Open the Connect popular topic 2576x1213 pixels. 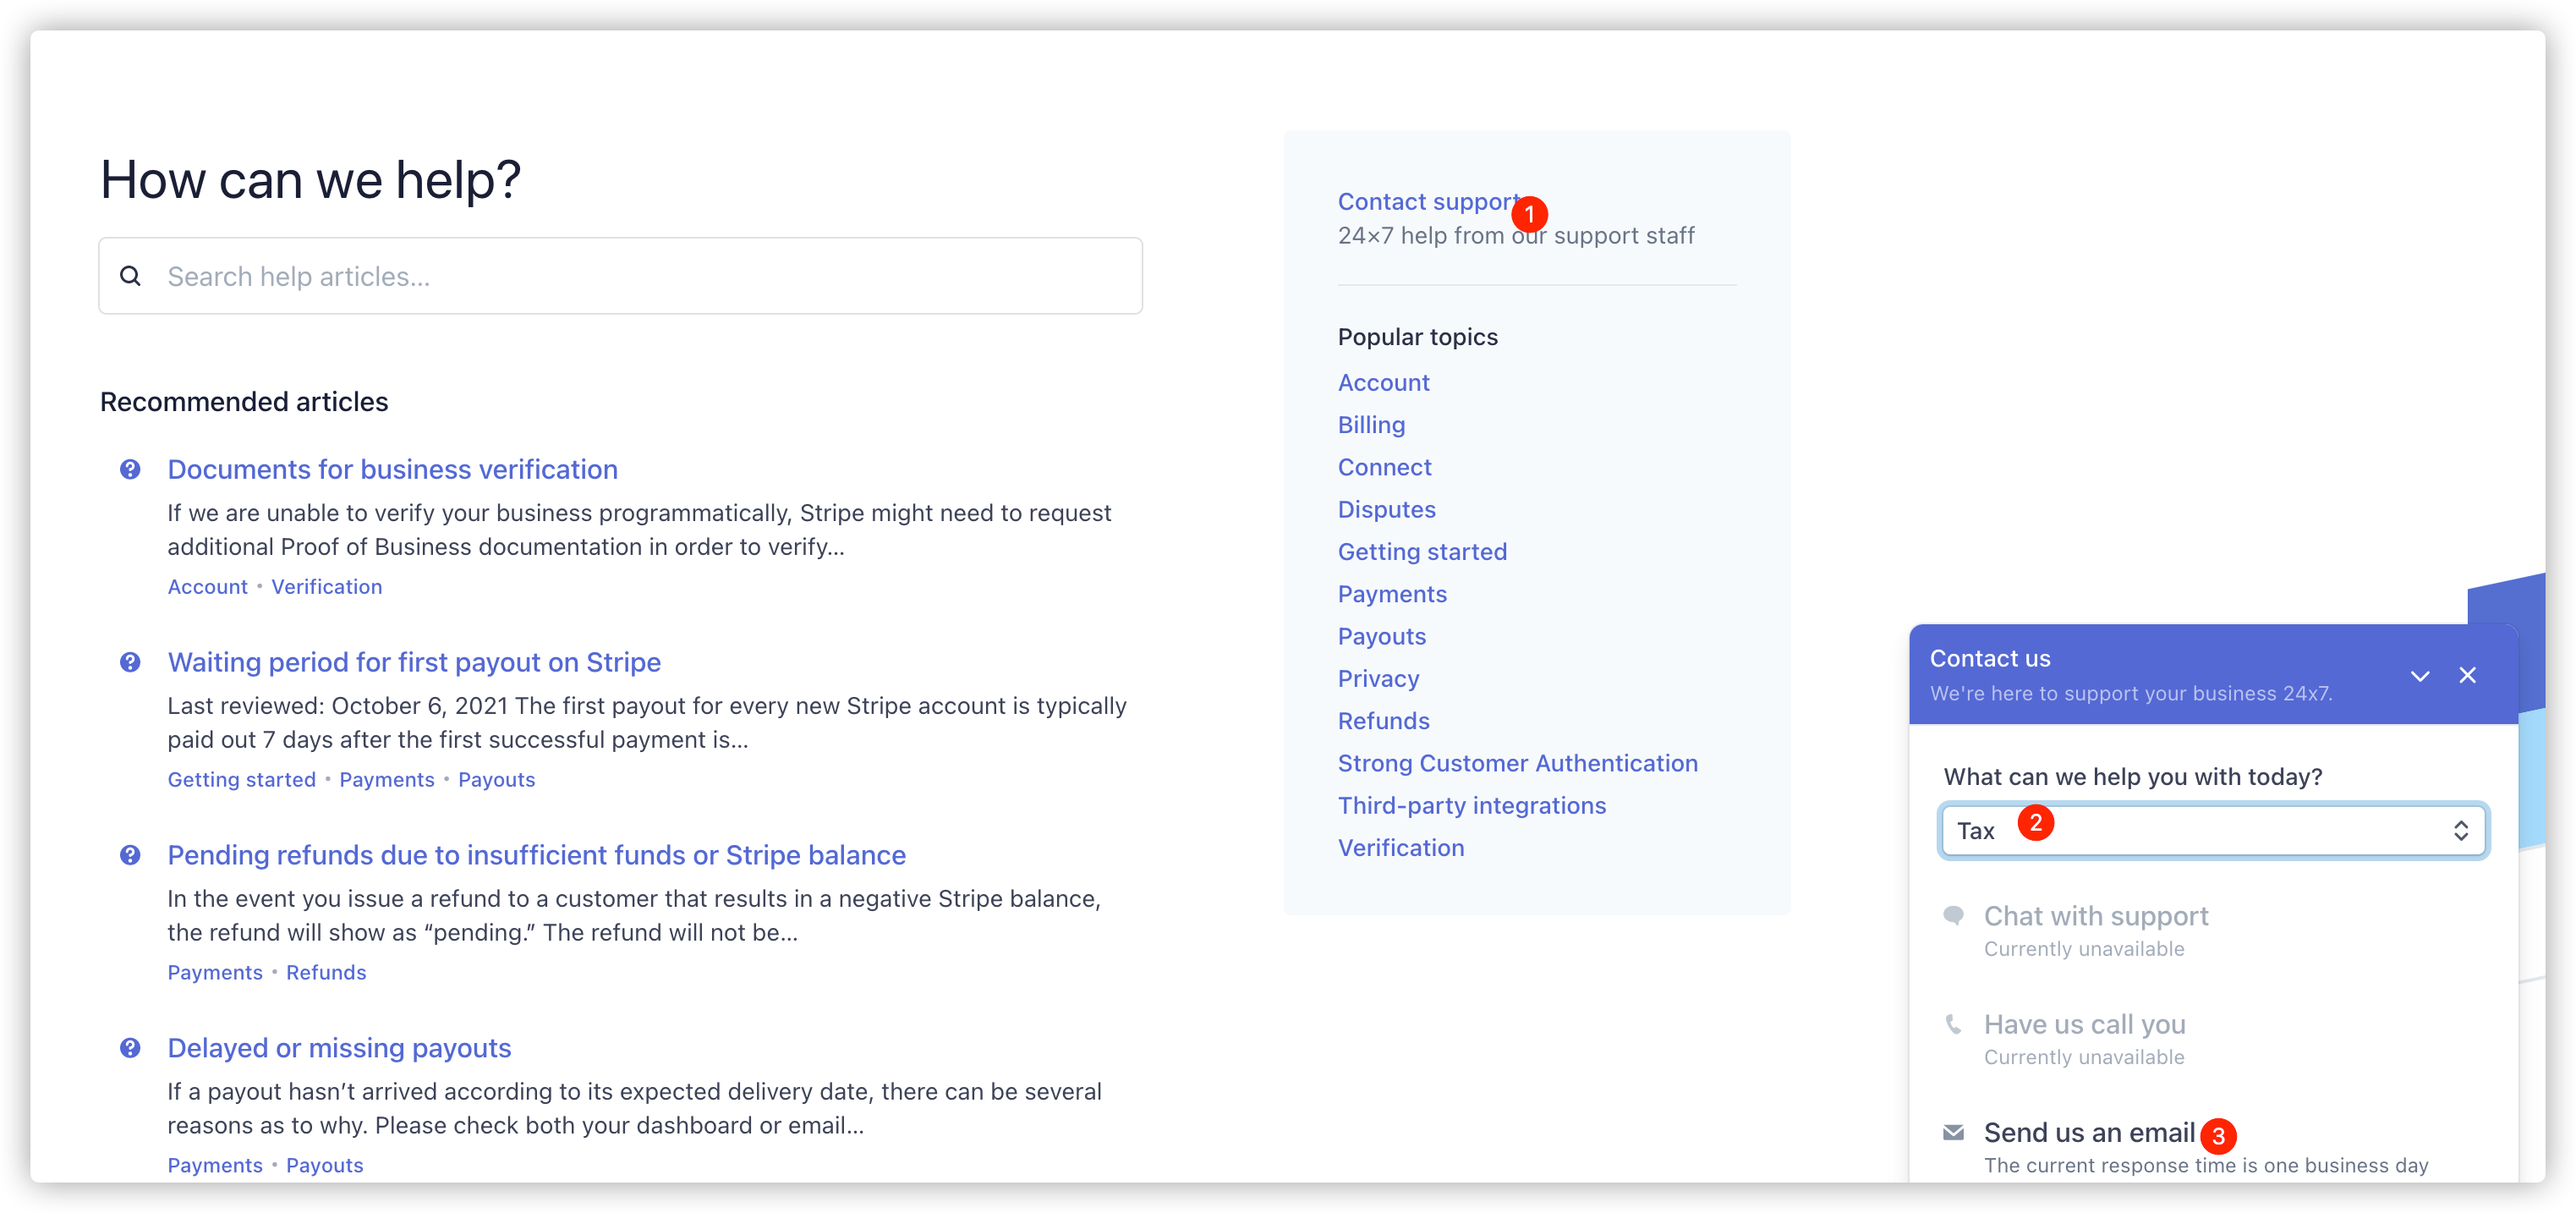(1384, 467)
